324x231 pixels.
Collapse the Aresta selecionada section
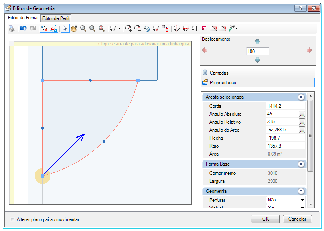(301, 97)
